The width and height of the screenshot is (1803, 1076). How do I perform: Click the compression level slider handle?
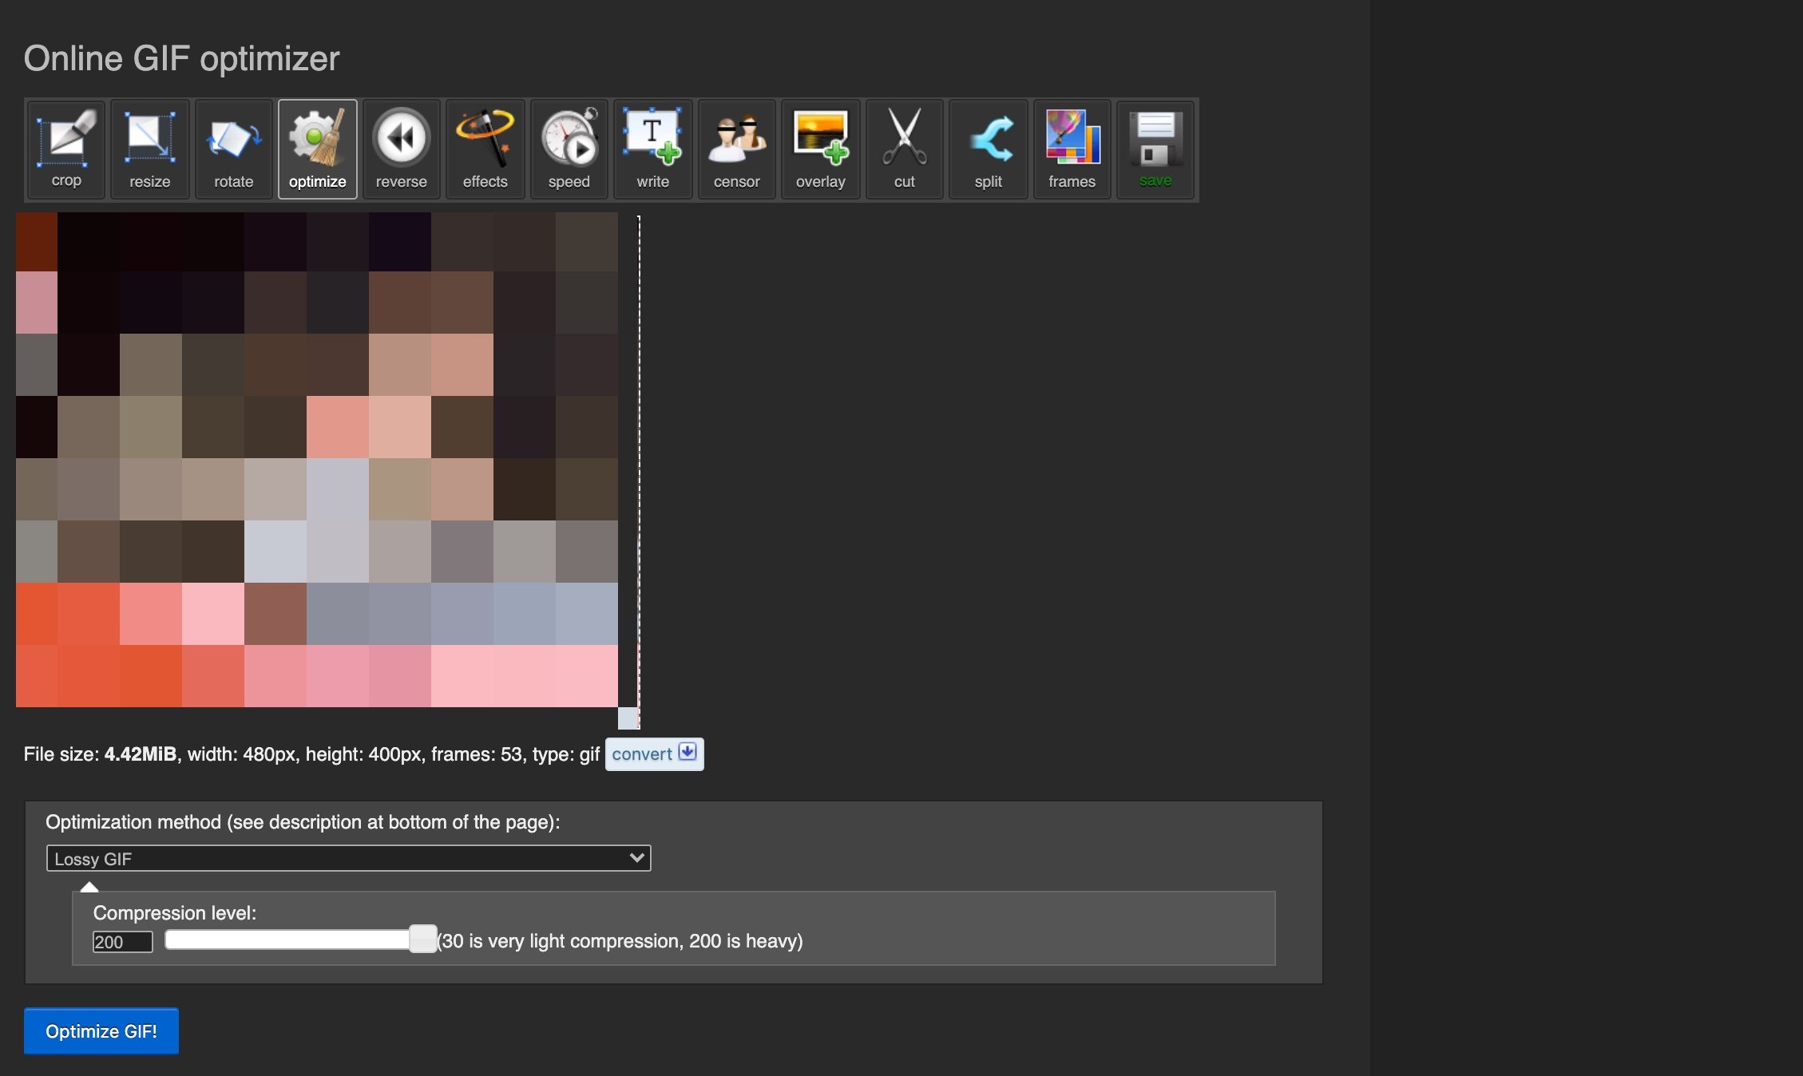point(422,940)
